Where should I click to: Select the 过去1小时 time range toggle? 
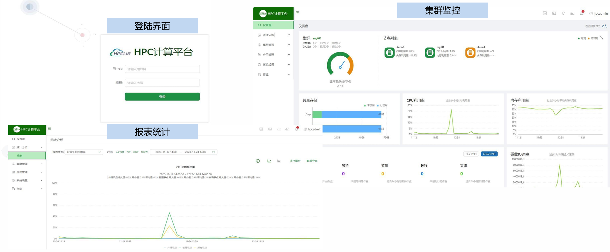click(x=471, y=154)
